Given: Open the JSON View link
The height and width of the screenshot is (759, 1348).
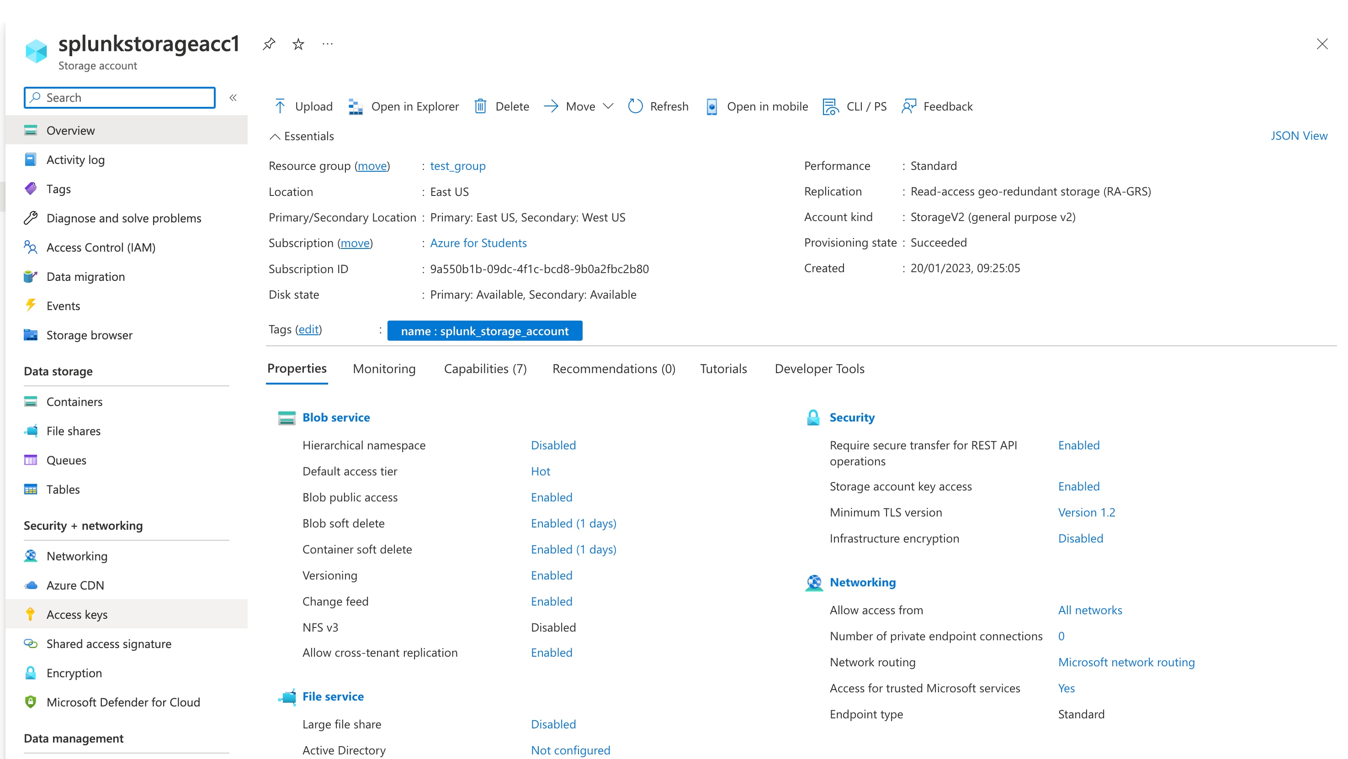Looking at the screenshot, I should pos(1299,136).
